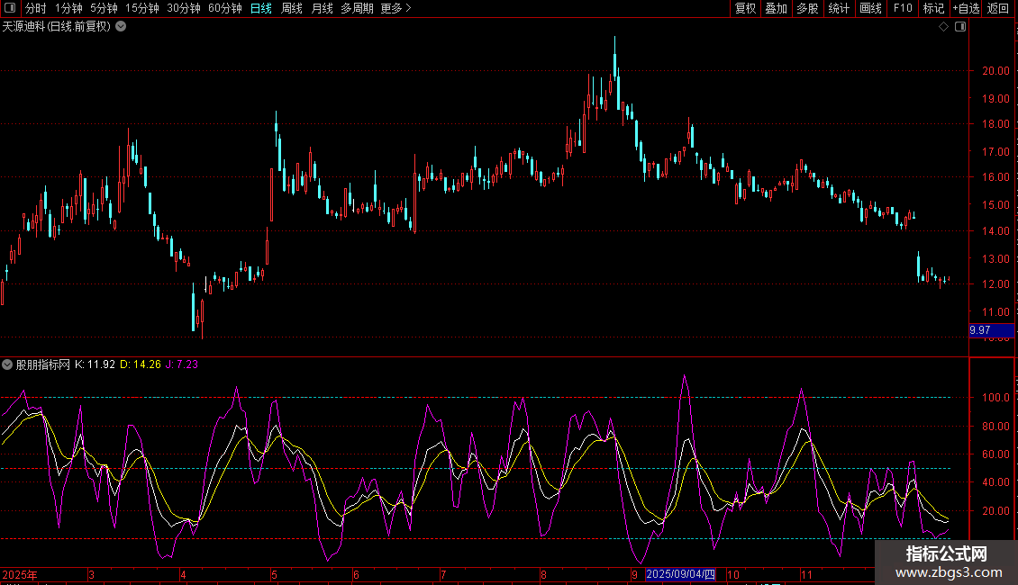Image resolution: width=1018 pixels, height=585 pixels.
Task: Expand the 更多 periods menu
Action: pos(395,8)
